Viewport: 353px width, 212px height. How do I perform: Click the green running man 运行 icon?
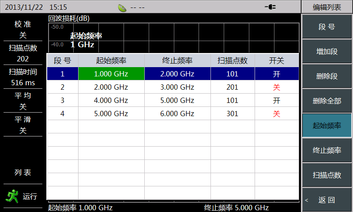pos(15,196)
